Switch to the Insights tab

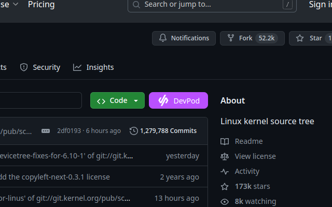[x=93, y=67]
